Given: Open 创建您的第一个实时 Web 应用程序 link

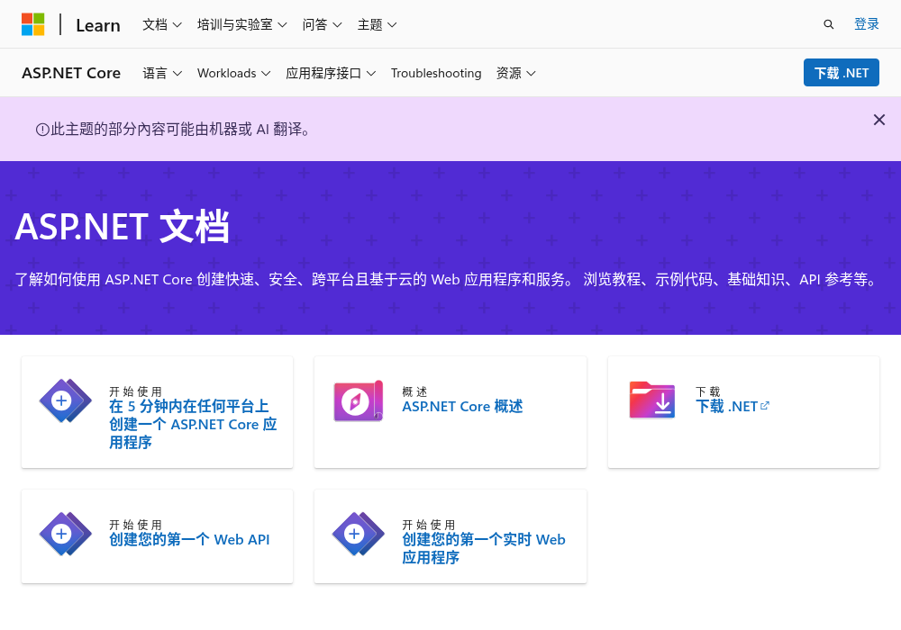Looking at the screenshot, I should pos(484,548).
